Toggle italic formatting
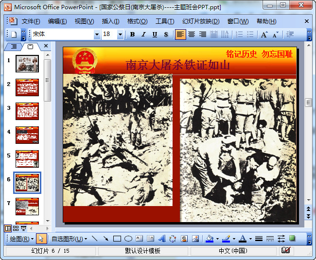This screenshot has width=316, height=260. tap(143, 35)
